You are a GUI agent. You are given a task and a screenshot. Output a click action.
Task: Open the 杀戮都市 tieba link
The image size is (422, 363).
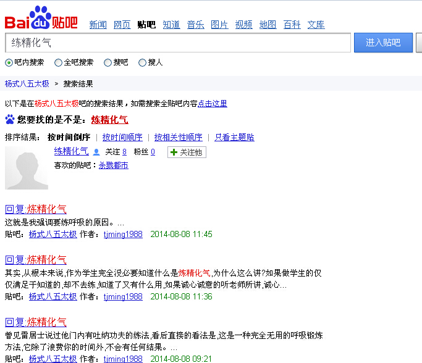click(114, 165)
